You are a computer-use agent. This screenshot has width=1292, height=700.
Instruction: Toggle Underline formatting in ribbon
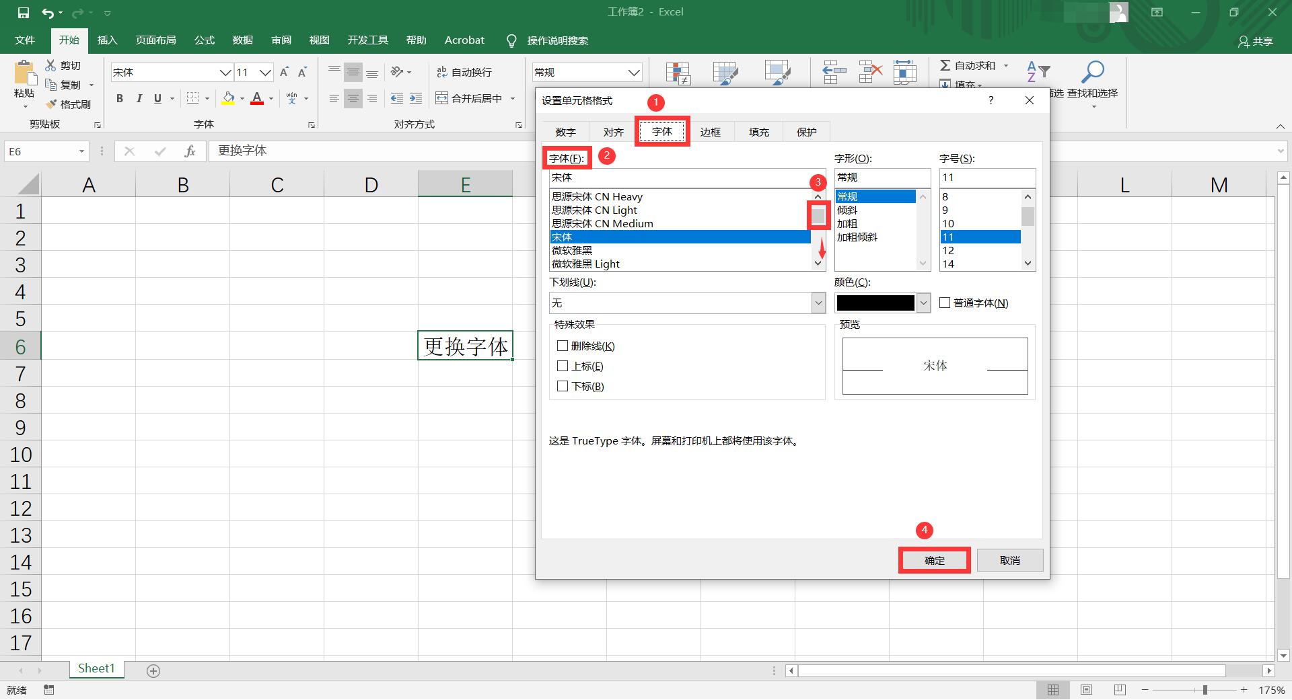(x=157, y=99)
